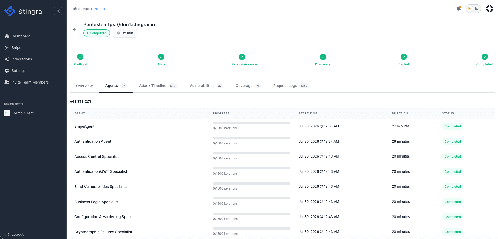
Task: Click the Snipe sidebar icon
Action: [7, 48]
